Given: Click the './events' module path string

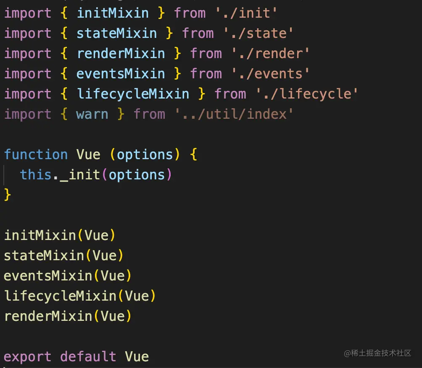Looking at the screenshot, I should pos(270,74).
